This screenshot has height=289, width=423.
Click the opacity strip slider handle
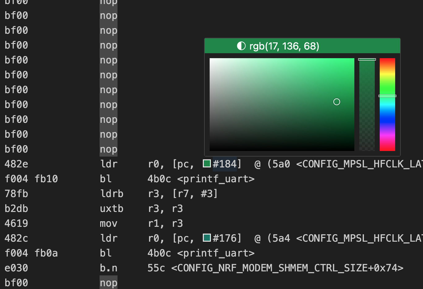click(367, 59)
